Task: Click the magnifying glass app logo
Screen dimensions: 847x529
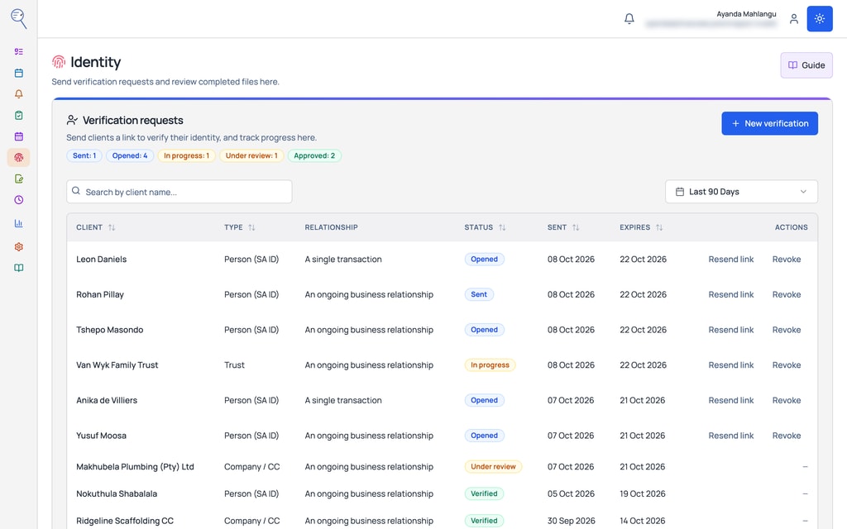Action: [18, 18]
